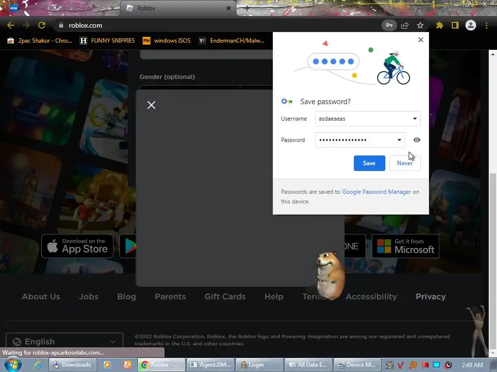Open the Downloads taskbar button
This screenshot has width=497, height=372.
tap(72, 365)
